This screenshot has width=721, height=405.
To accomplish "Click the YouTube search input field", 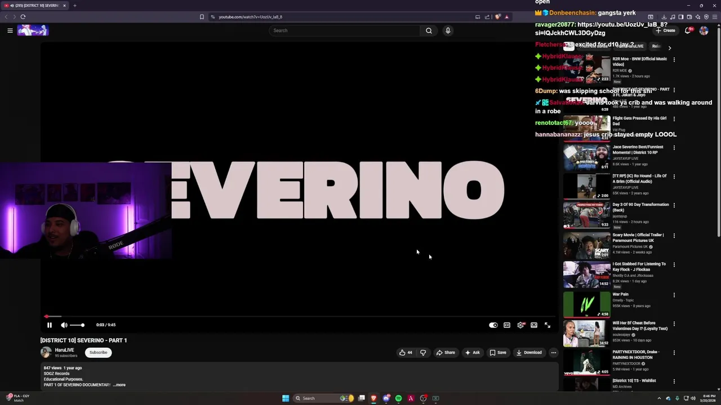I will [x=344, y=31].
